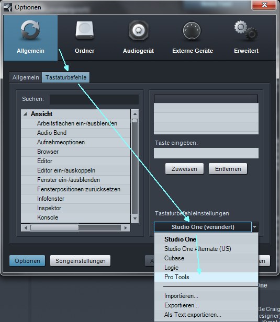Choose the Logic keyboard scheme
The height and width of the screenshot is (322, 280).
click(x=206, y=268)
